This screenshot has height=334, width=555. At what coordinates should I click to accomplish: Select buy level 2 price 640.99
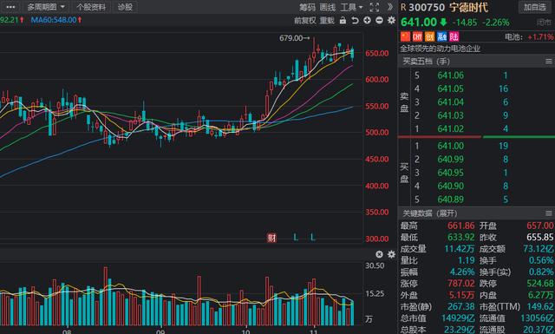coord(450,160)
